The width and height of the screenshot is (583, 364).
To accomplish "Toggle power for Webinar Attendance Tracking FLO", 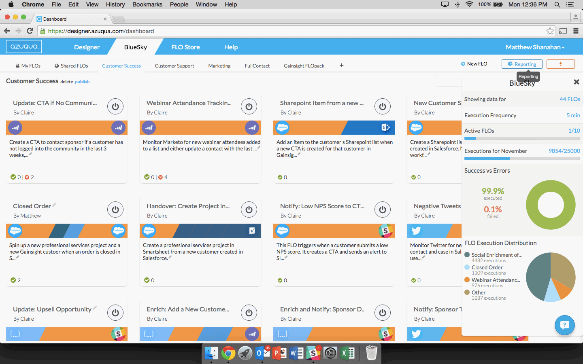I will point(249,106).
